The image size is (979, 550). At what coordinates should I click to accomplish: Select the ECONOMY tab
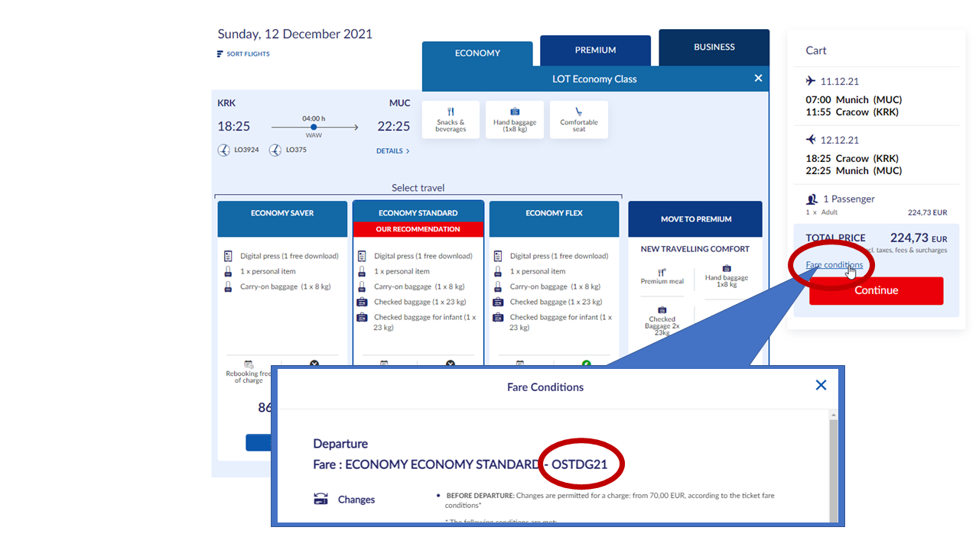coord(477,53)
